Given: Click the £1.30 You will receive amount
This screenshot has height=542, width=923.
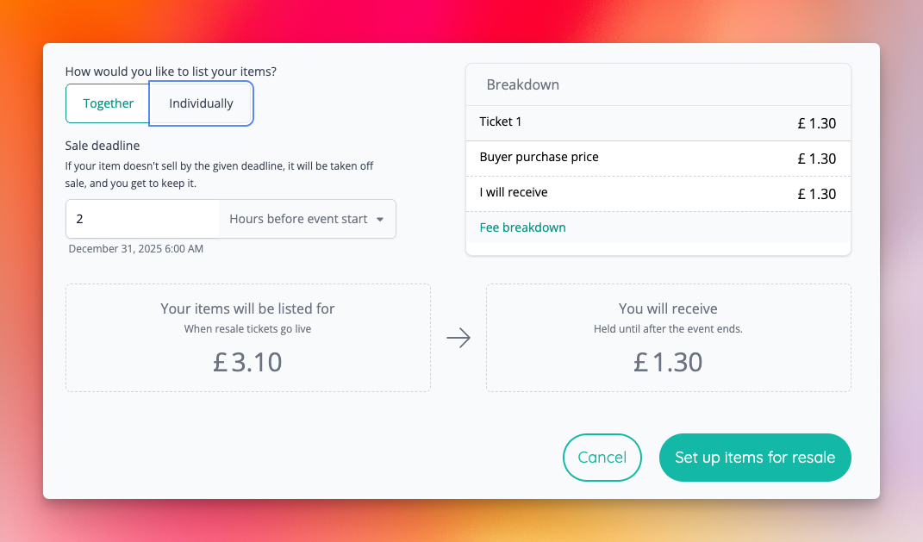Looking at the screenshot, I should pyautogui.click(x=668, y=362).
